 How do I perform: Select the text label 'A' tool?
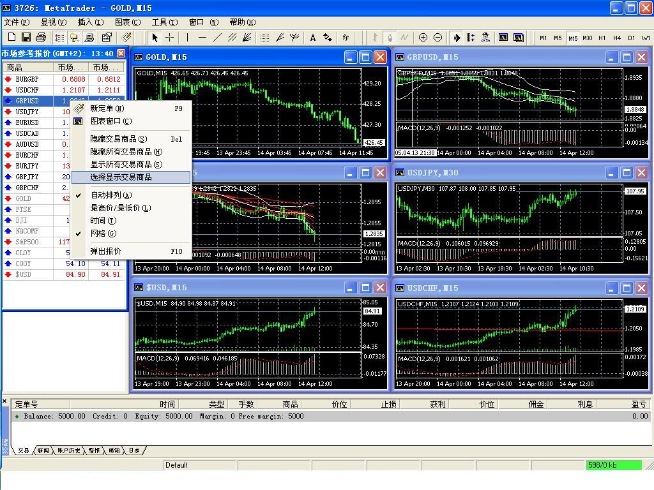313,38
